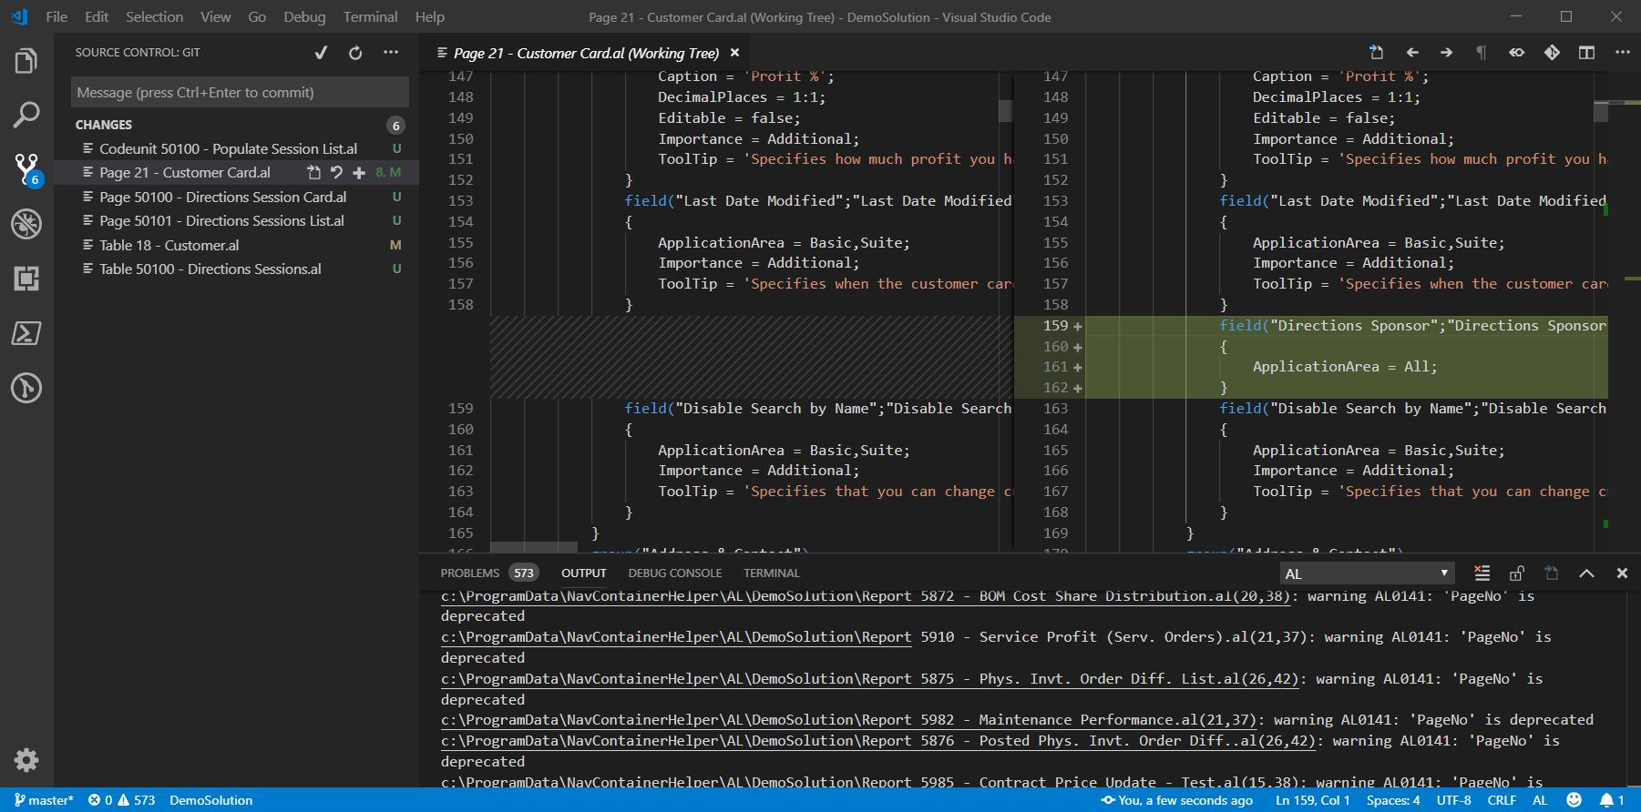The width and height of the screenshot is (1641, 812).
Task: Open Manage settings gear in activity bar
Action: click(x=26, y=760)
